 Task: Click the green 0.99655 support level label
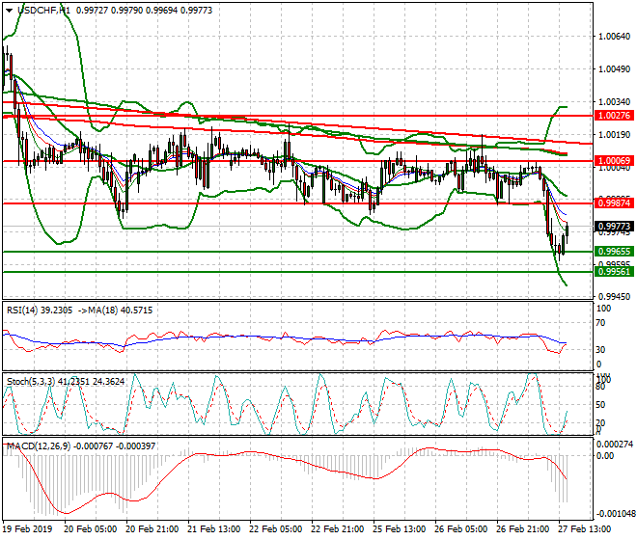614,252
